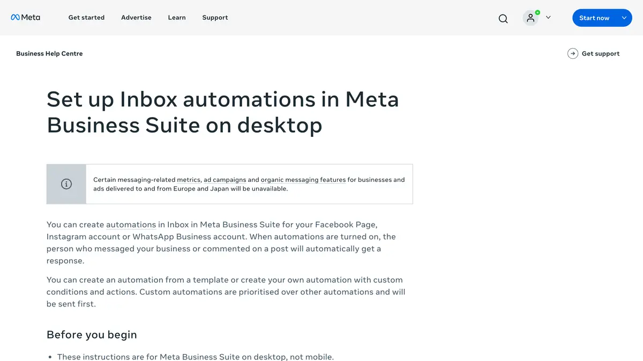Expand the account chevron beside the avatar
The image size is (643, 361).
(x=548, y=18)
